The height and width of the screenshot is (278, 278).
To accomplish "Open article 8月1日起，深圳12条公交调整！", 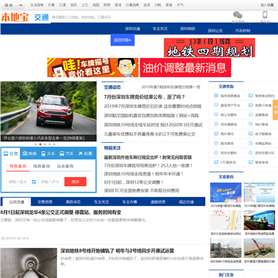I will tap(134, 182).
